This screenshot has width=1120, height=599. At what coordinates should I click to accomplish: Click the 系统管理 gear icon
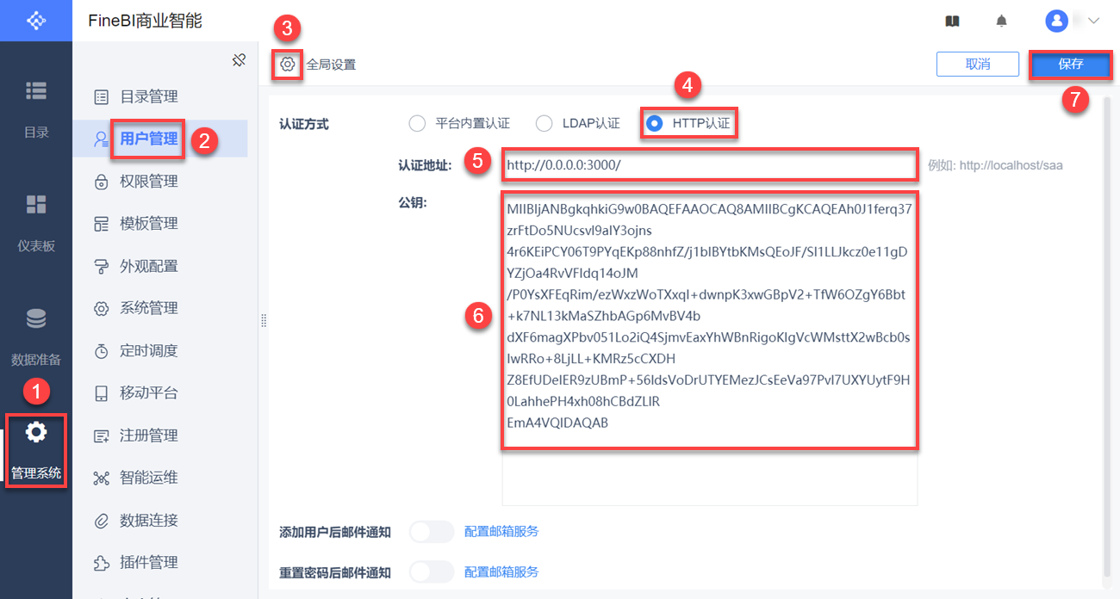pyautogui.click(x=102, y=308)
